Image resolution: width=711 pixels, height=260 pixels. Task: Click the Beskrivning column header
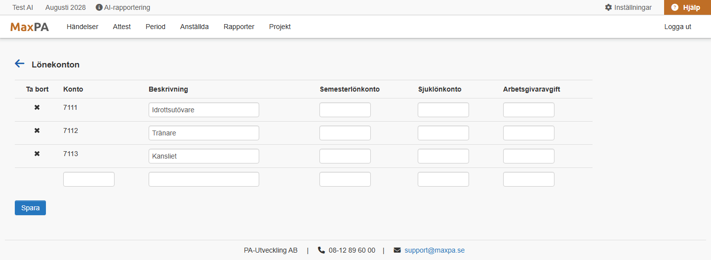tap(168, 89)
